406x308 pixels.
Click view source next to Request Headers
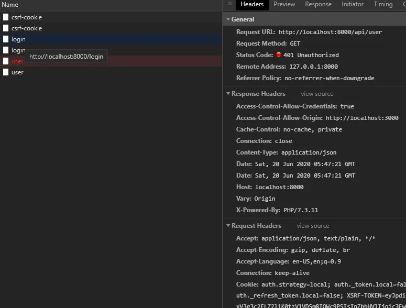tap(313, 226)
